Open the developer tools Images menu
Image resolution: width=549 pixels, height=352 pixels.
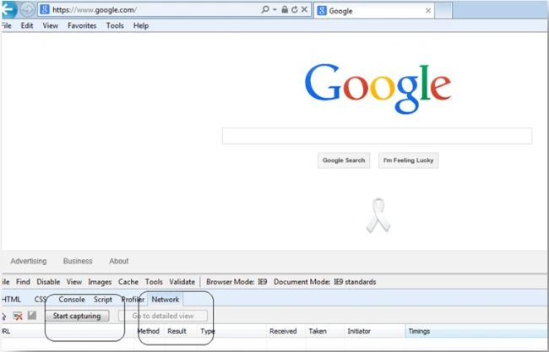pos(100,282)
